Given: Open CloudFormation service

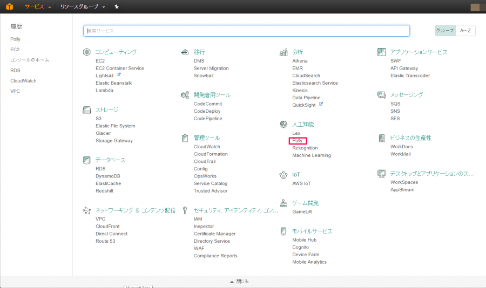Looking at the screenshot, I should click(211, 154).
